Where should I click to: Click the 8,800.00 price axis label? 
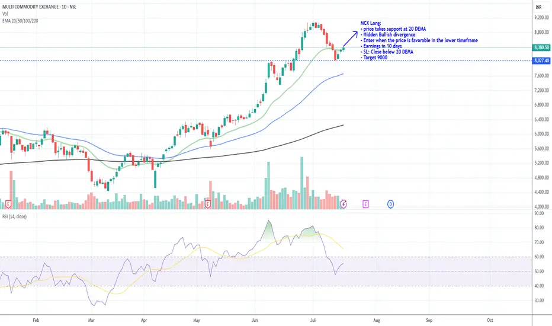pos(542,33)
